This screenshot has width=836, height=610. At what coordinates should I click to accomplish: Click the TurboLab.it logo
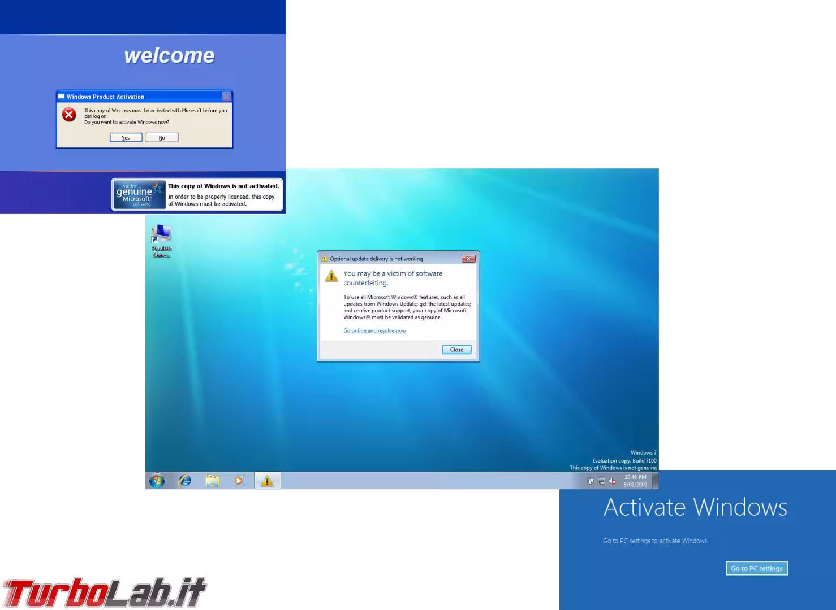pos(104,592)
